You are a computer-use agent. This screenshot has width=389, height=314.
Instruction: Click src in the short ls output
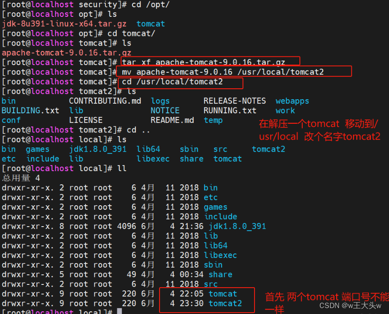[x=220, y=149]
